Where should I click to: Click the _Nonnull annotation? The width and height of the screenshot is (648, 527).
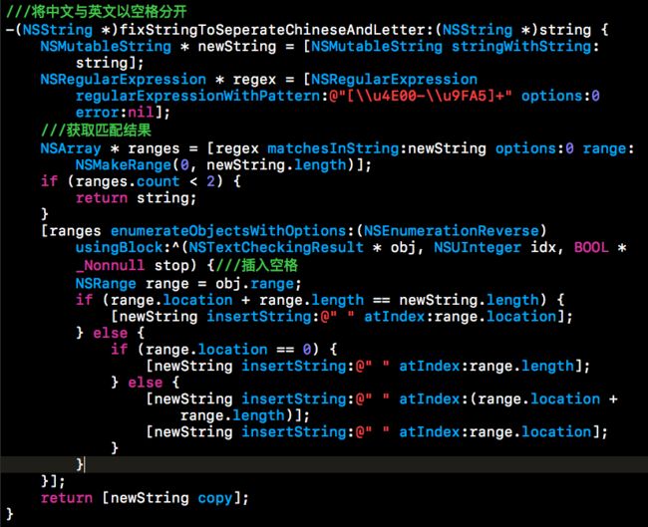coord(110,265)
